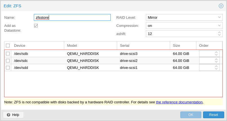This screenshot has width=227, height=121.
Task: Select all disks via header checkbox
Action: pos(8,46)
